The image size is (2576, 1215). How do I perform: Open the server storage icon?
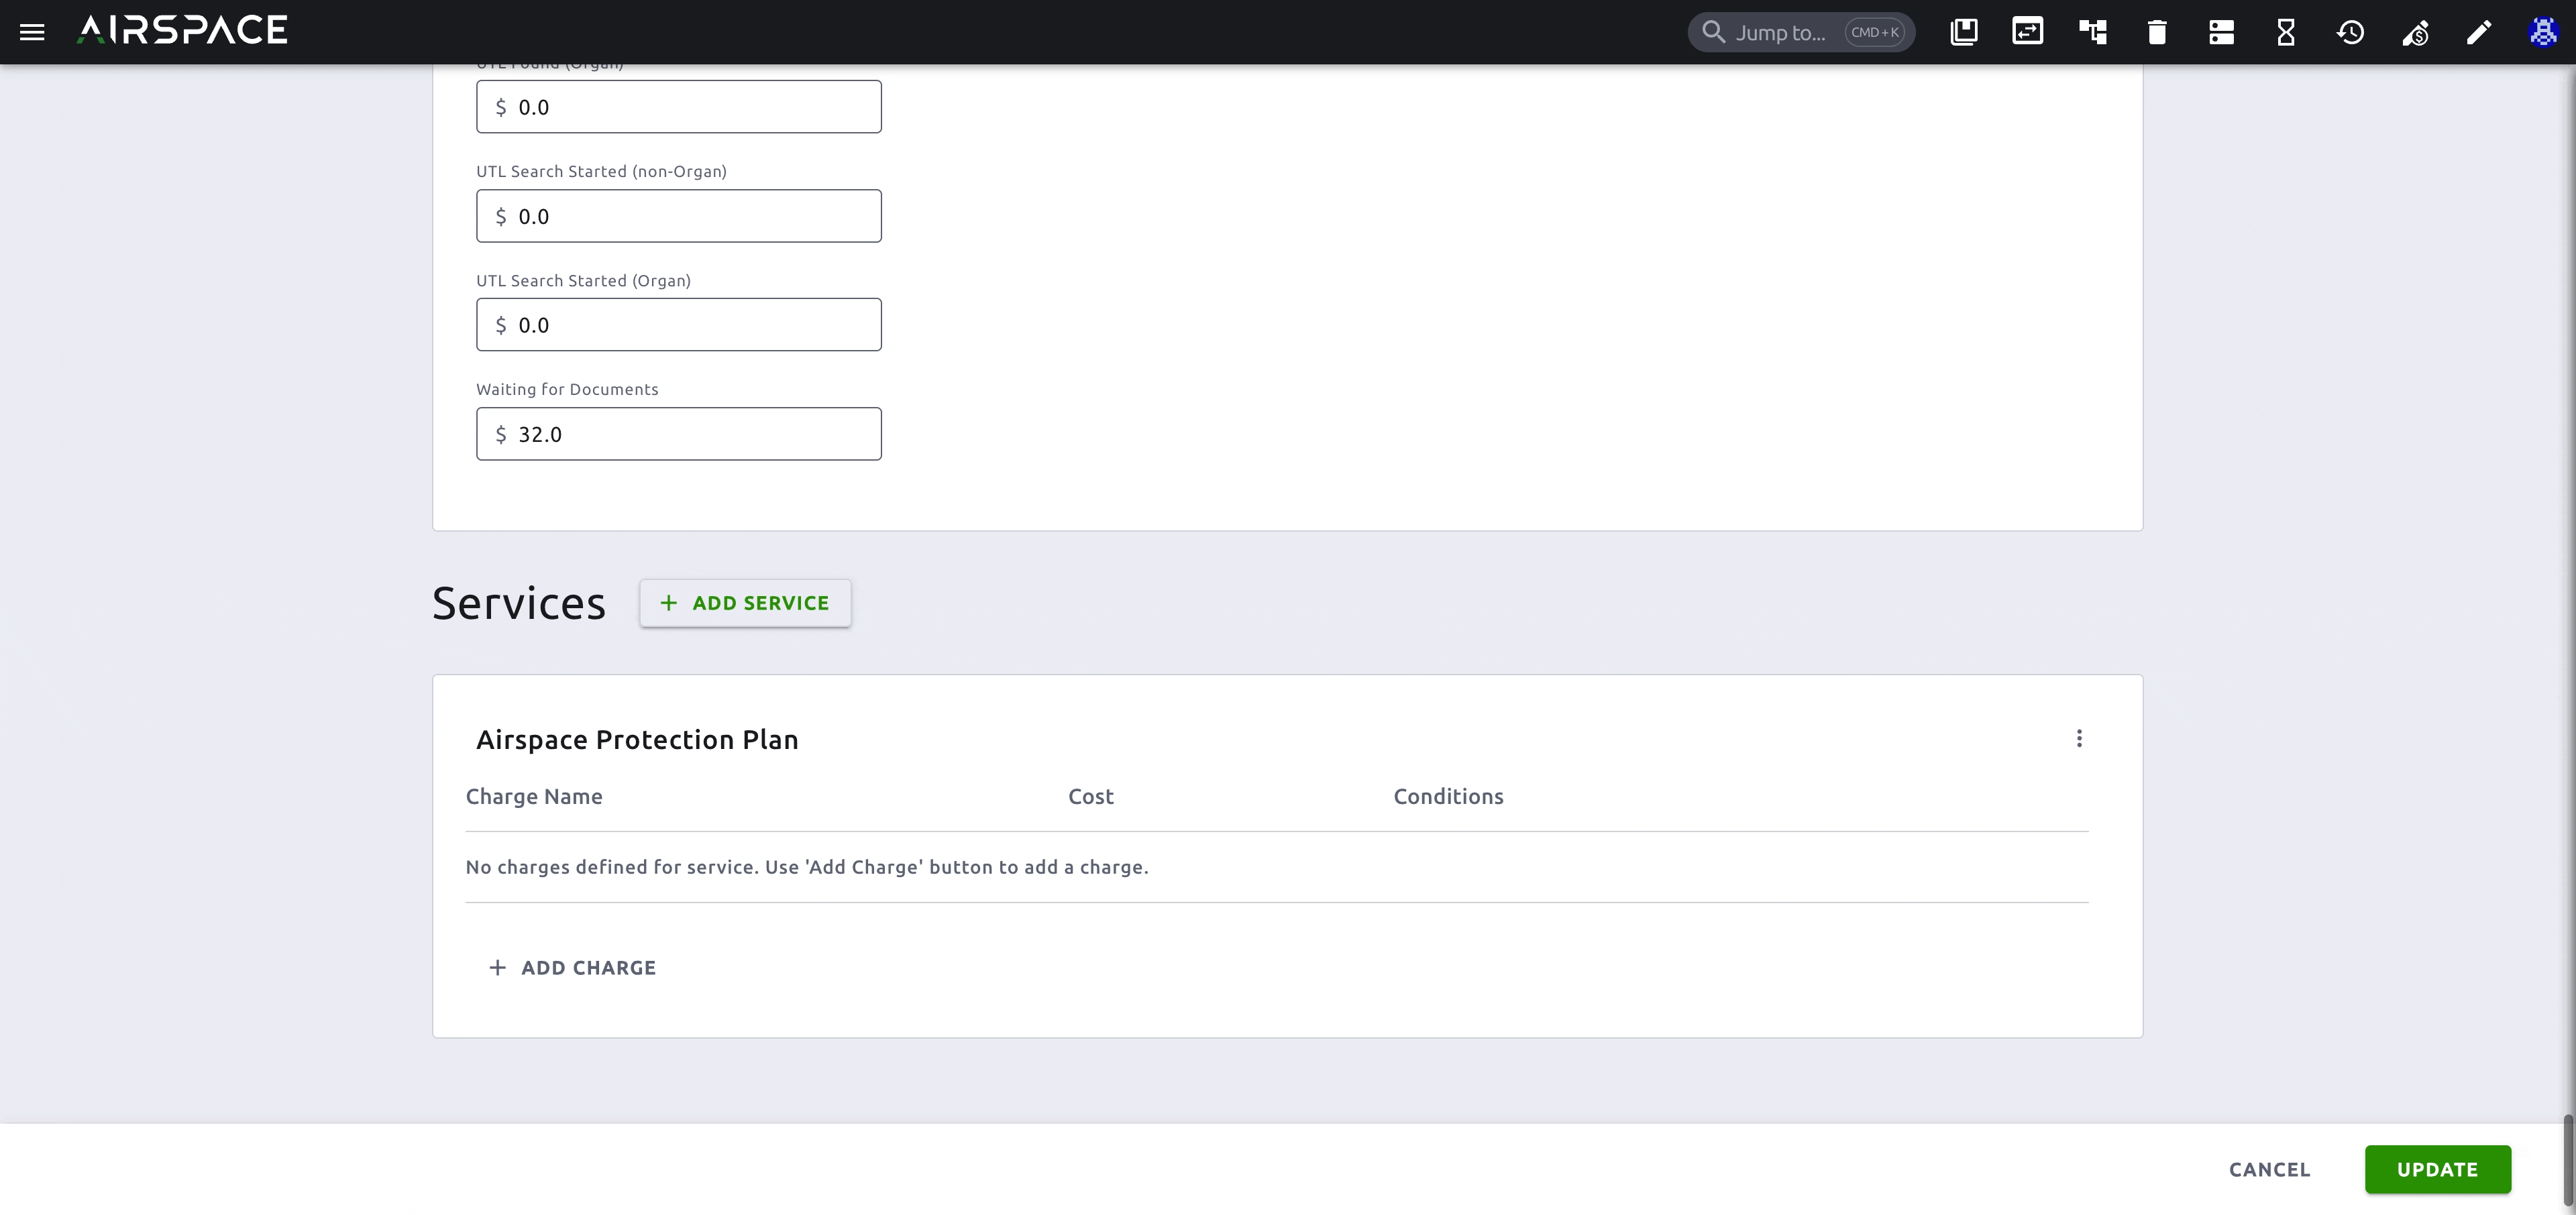click(x=2222, y=32)
